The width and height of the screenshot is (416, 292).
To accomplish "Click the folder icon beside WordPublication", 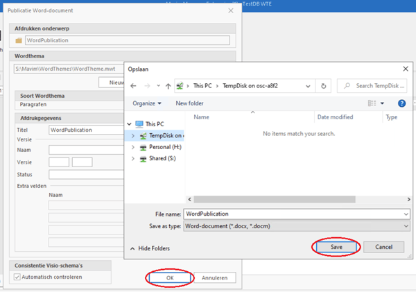I will click(19, 40).
